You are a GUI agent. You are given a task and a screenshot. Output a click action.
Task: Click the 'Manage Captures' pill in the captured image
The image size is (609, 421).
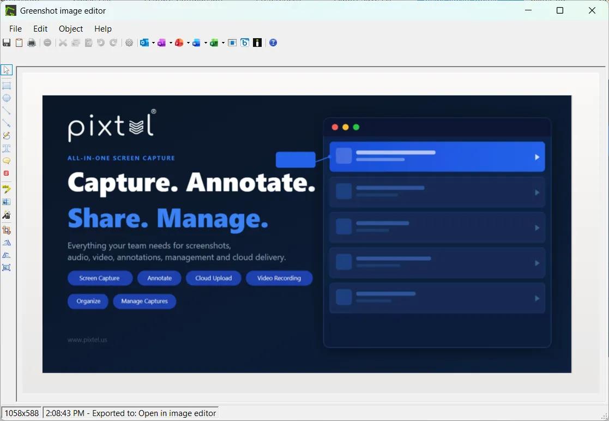point(144,302)
